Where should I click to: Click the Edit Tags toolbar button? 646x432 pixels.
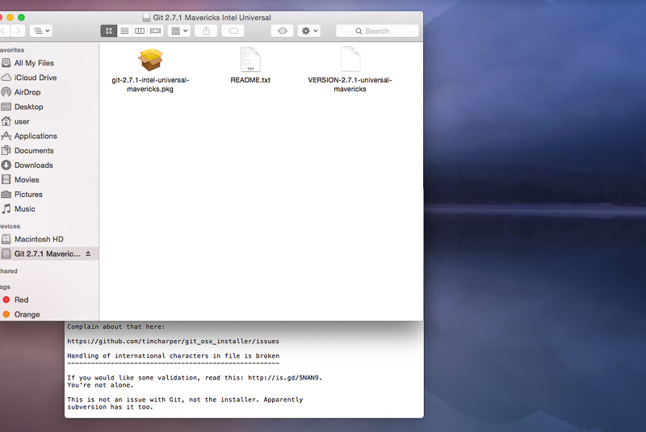[x=233, y=31]
